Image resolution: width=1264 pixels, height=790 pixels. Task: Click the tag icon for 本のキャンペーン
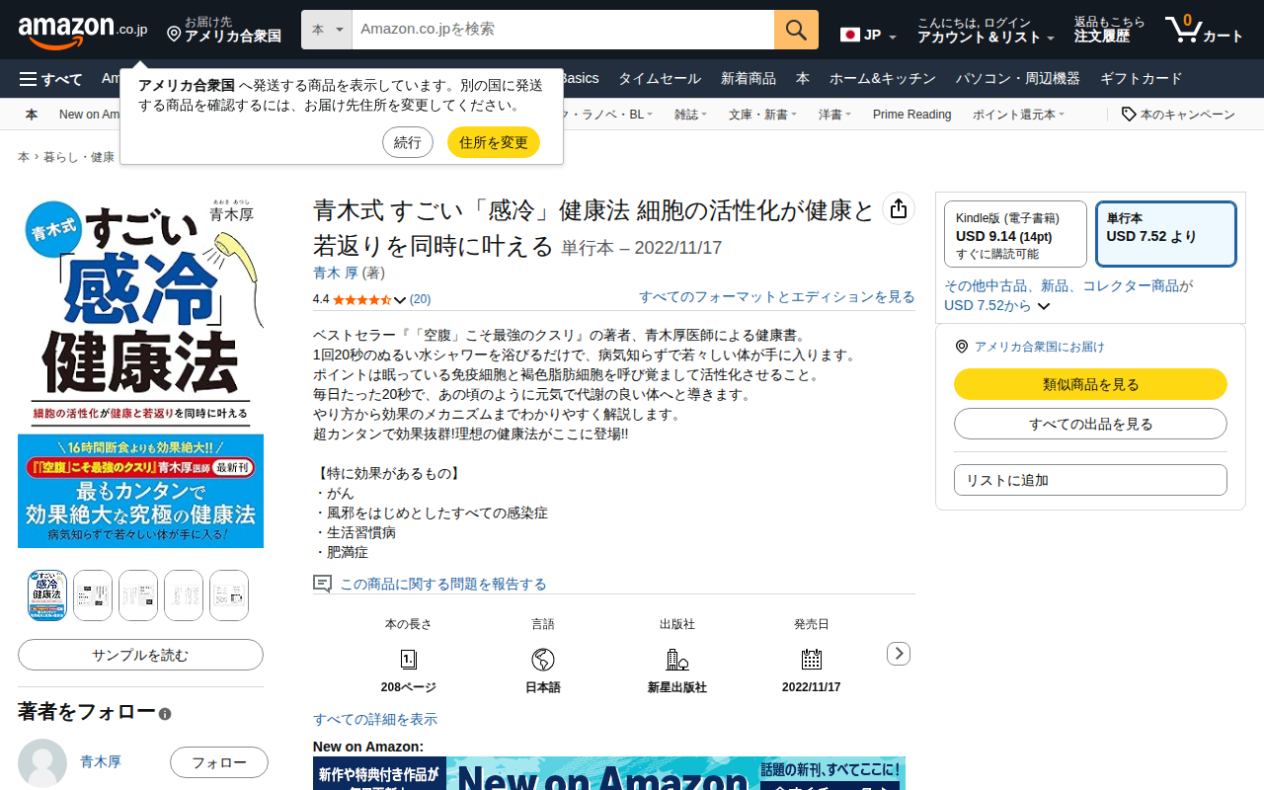pyautogui.click(x=1129, y=115)
